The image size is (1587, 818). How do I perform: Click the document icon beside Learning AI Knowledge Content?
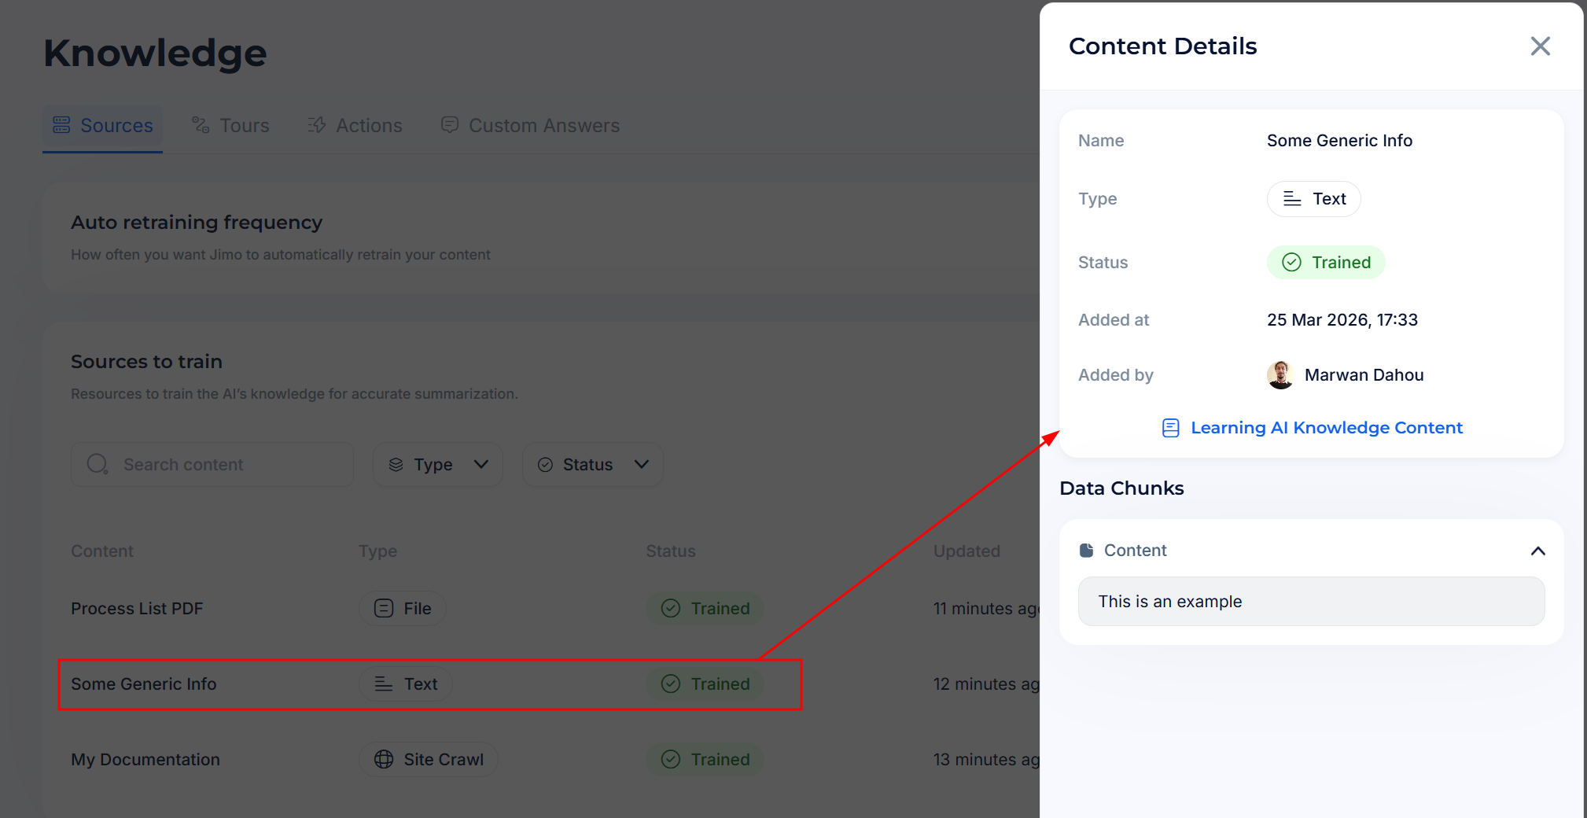pos(1170,428)
